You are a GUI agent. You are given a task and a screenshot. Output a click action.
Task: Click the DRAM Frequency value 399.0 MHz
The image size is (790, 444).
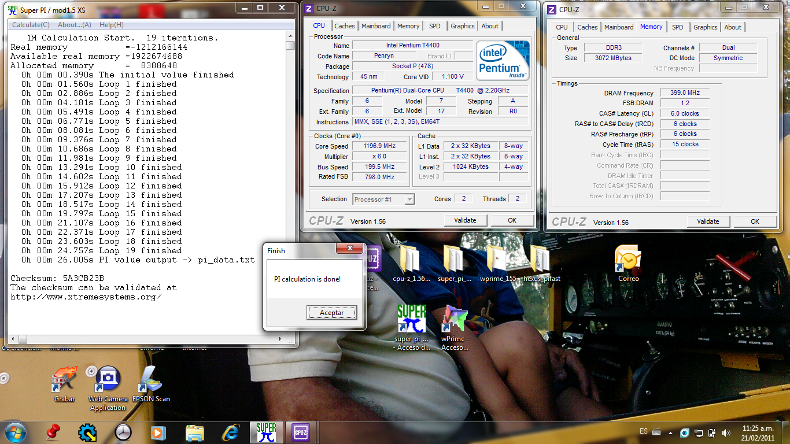(x=685, y=93)
